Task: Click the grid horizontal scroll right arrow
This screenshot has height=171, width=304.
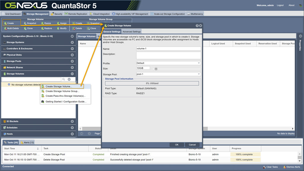Action: (292, 129)
